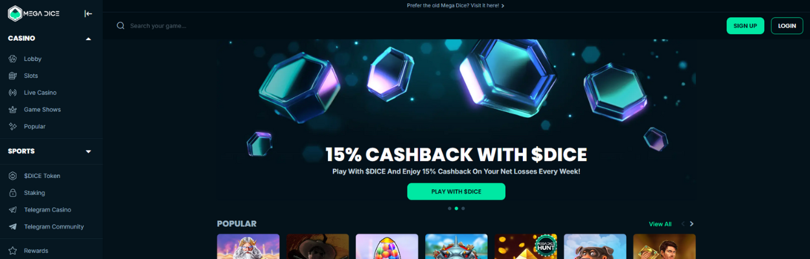This screenshot has width=810, height=259.
Task: Open Staking via the padlock icon
Action: (12, 192)
